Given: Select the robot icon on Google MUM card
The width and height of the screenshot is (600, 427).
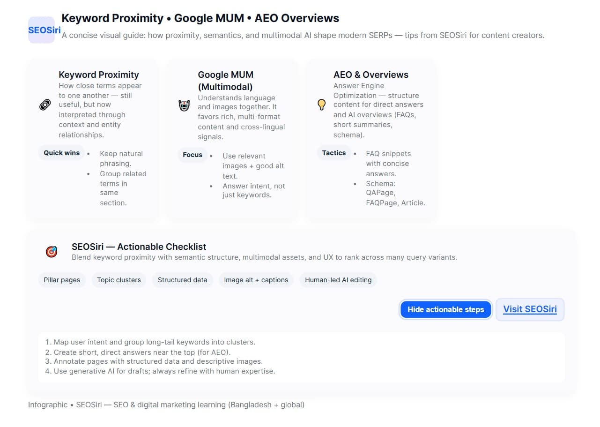Looking at the screenshot, I should pos(184,105).
